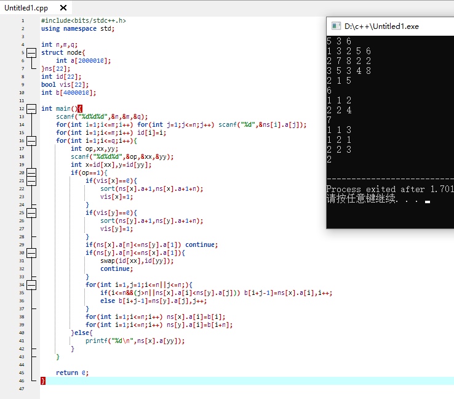454x399 pixels.
Task: Click 'else b[i+j-1]=ns[y].a[j],j++;' line
Action: (153, 300)
